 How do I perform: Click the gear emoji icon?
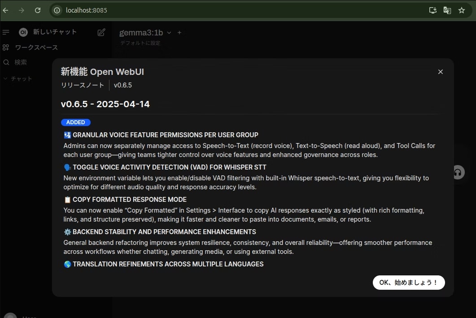point(67,232)
